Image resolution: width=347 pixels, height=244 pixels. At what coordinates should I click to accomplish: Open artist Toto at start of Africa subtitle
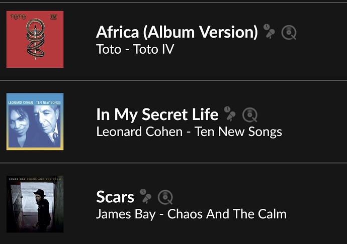[109, 49]
